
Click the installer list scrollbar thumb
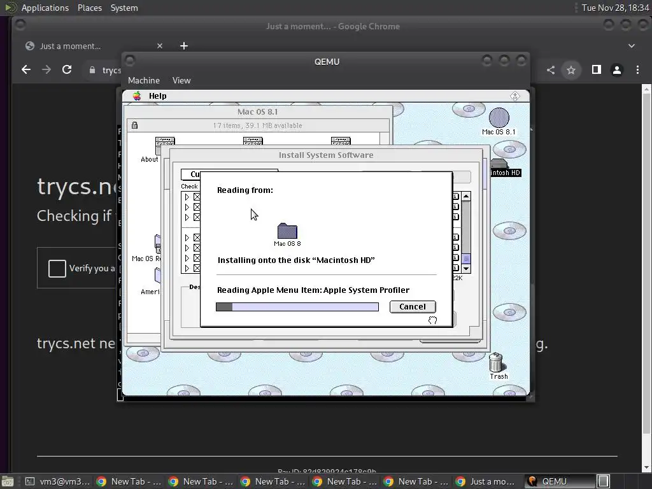[x=466, y=259]
